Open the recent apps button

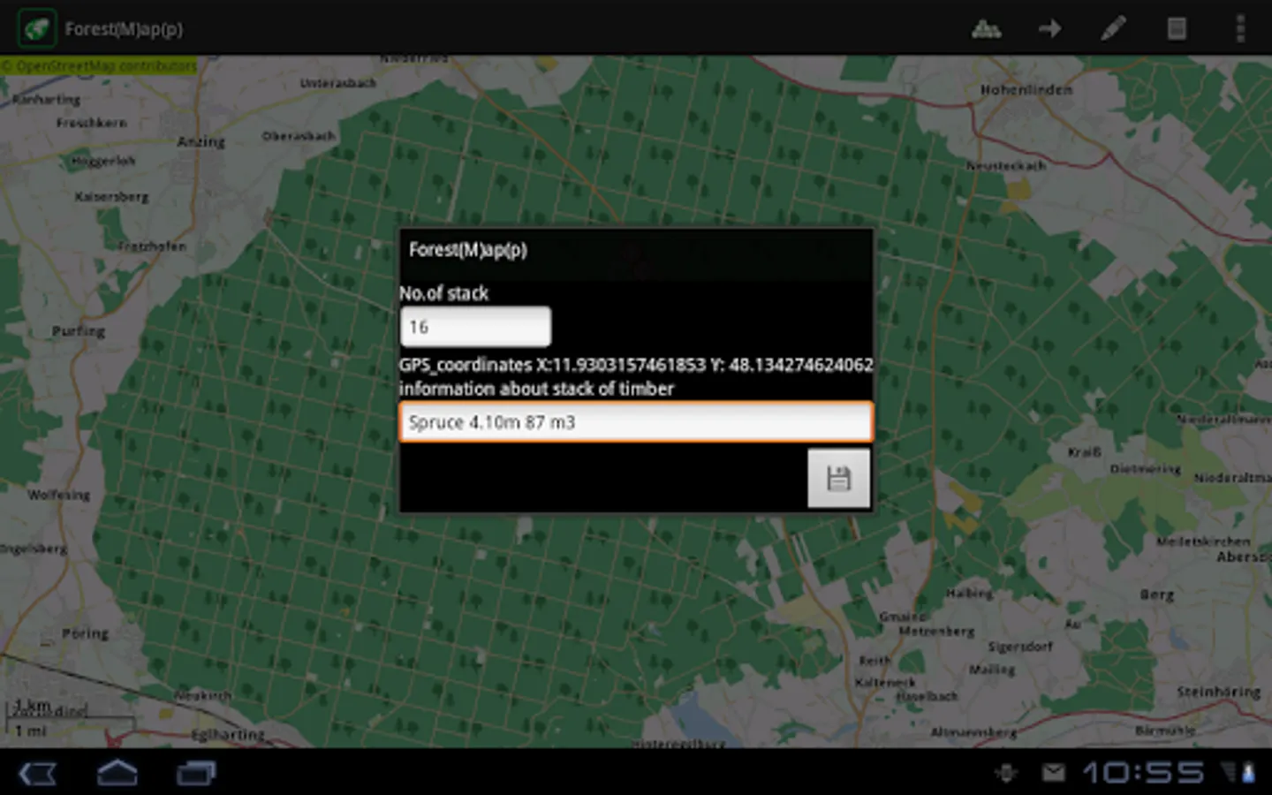196,774
